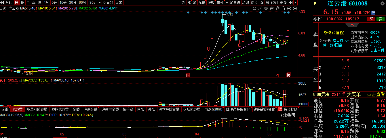The image size is (386, 138).
Task: Open indicator 设置 in bottom tab row
Action: pos(5,109)
